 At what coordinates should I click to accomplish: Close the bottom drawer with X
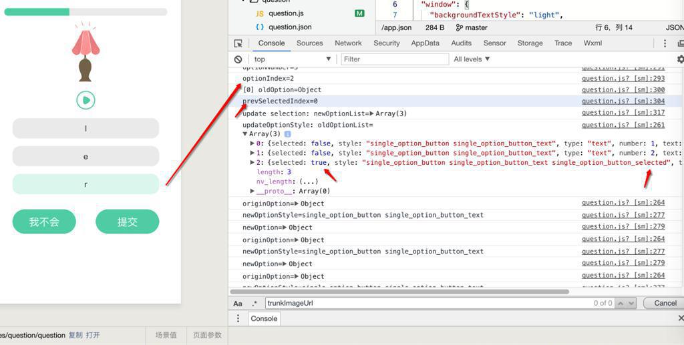click(681, 318)
